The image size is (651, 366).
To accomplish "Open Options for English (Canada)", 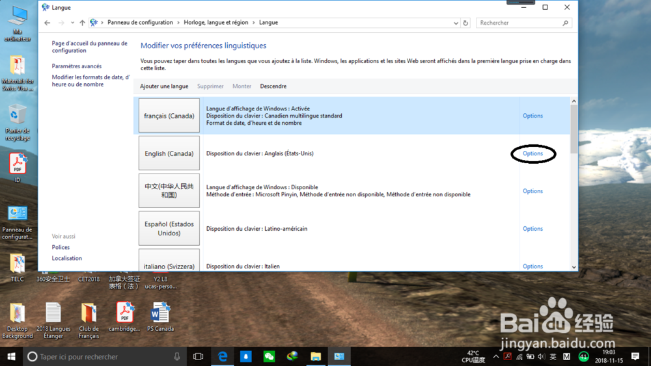I will 533,153.
